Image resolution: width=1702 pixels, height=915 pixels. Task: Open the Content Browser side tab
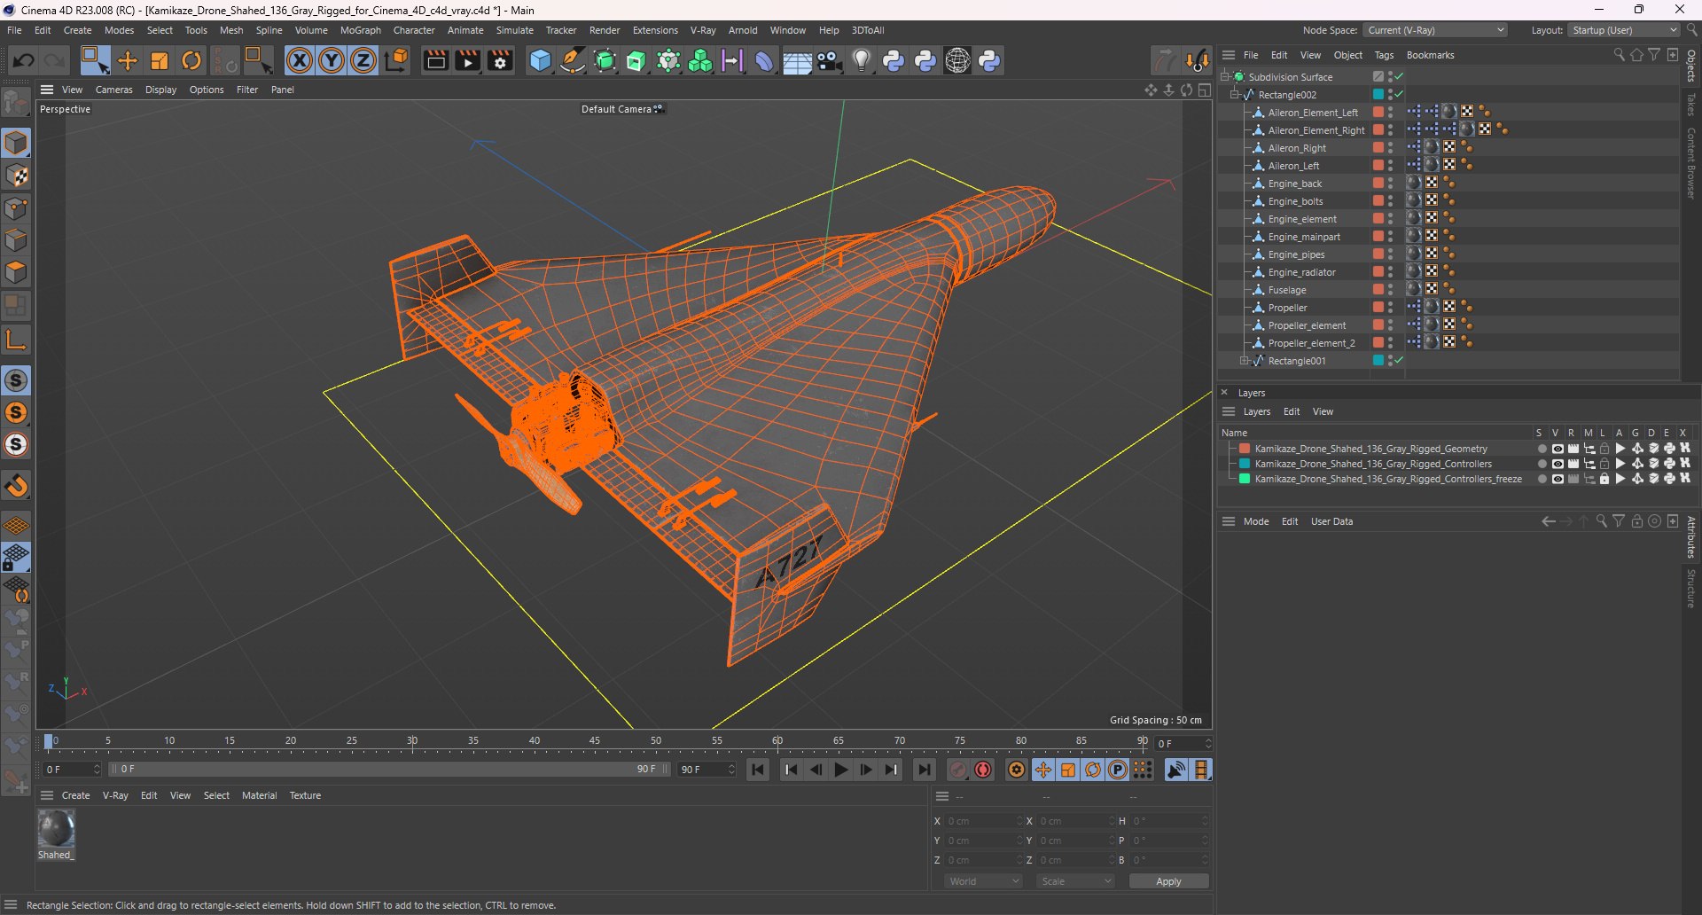click(1691, 162)
